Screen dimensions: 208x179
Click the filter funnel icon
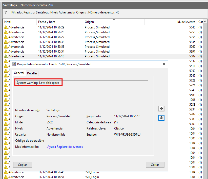[5, 12]
